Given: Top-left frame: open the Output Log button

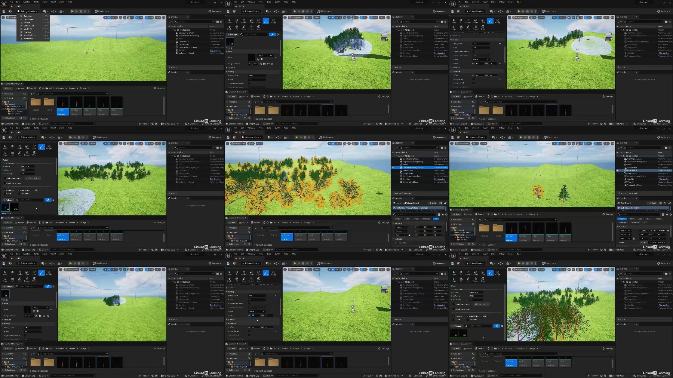Looking at the screenshot, I should coord(28,124).
